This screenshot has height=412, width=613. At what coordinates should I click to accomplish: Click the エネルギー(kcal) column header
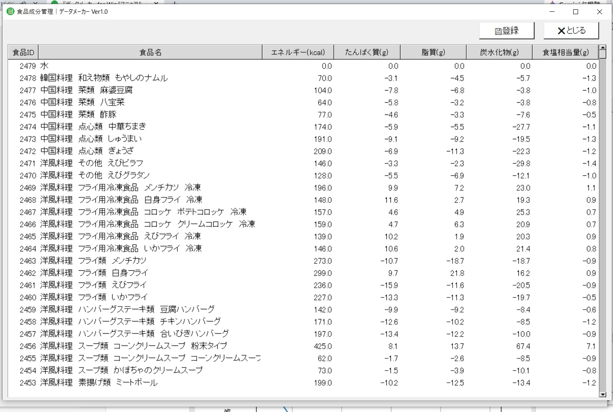[298, 52]
